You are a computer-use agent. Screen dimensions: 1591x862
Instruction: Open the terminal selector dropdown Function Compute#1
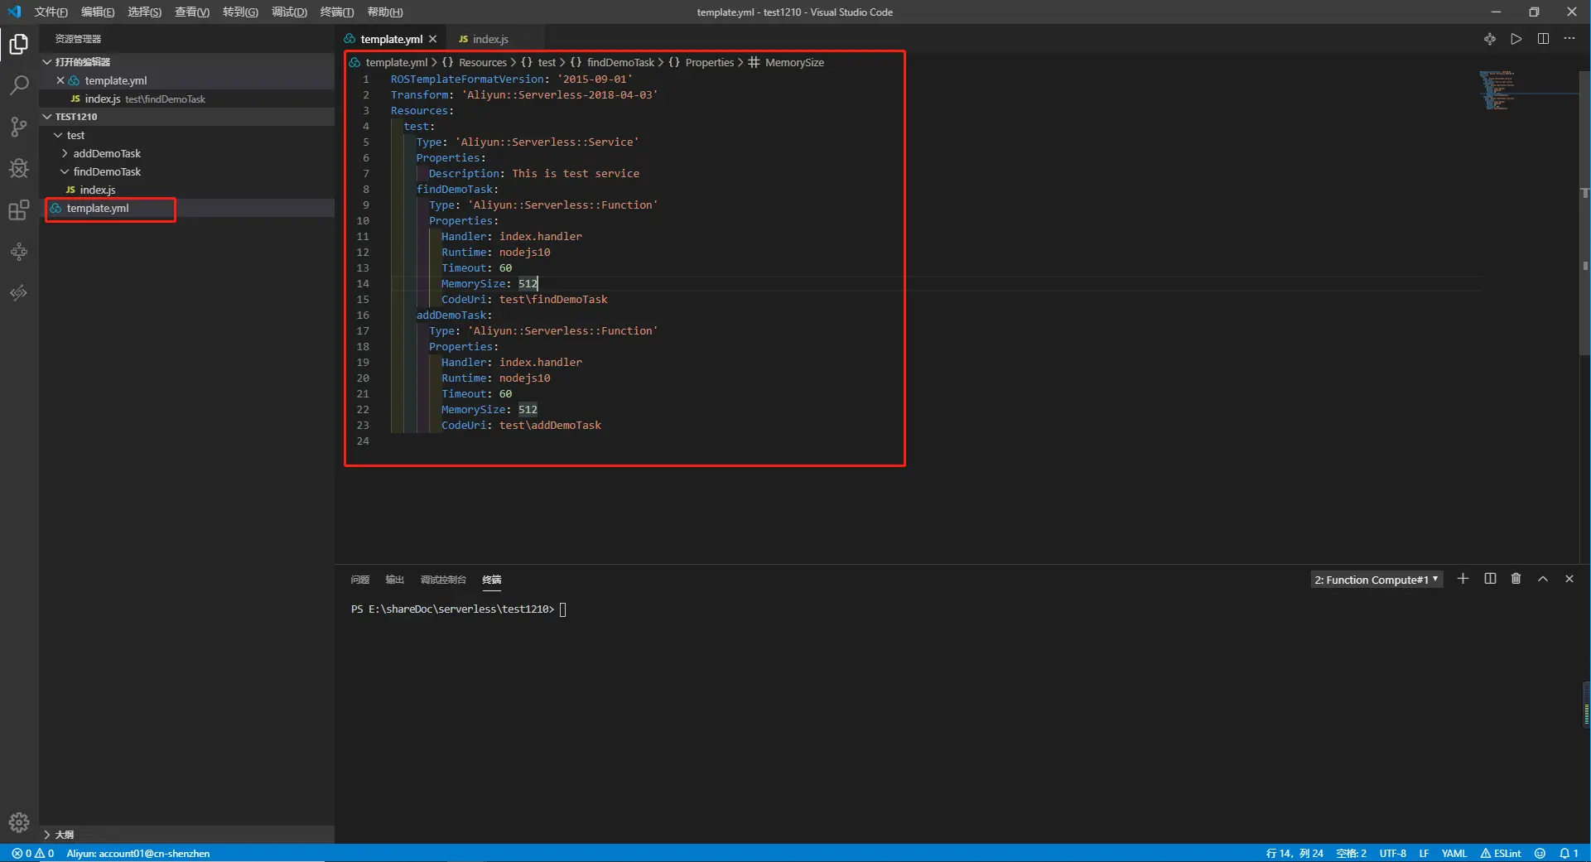[x=1376, y=580]
